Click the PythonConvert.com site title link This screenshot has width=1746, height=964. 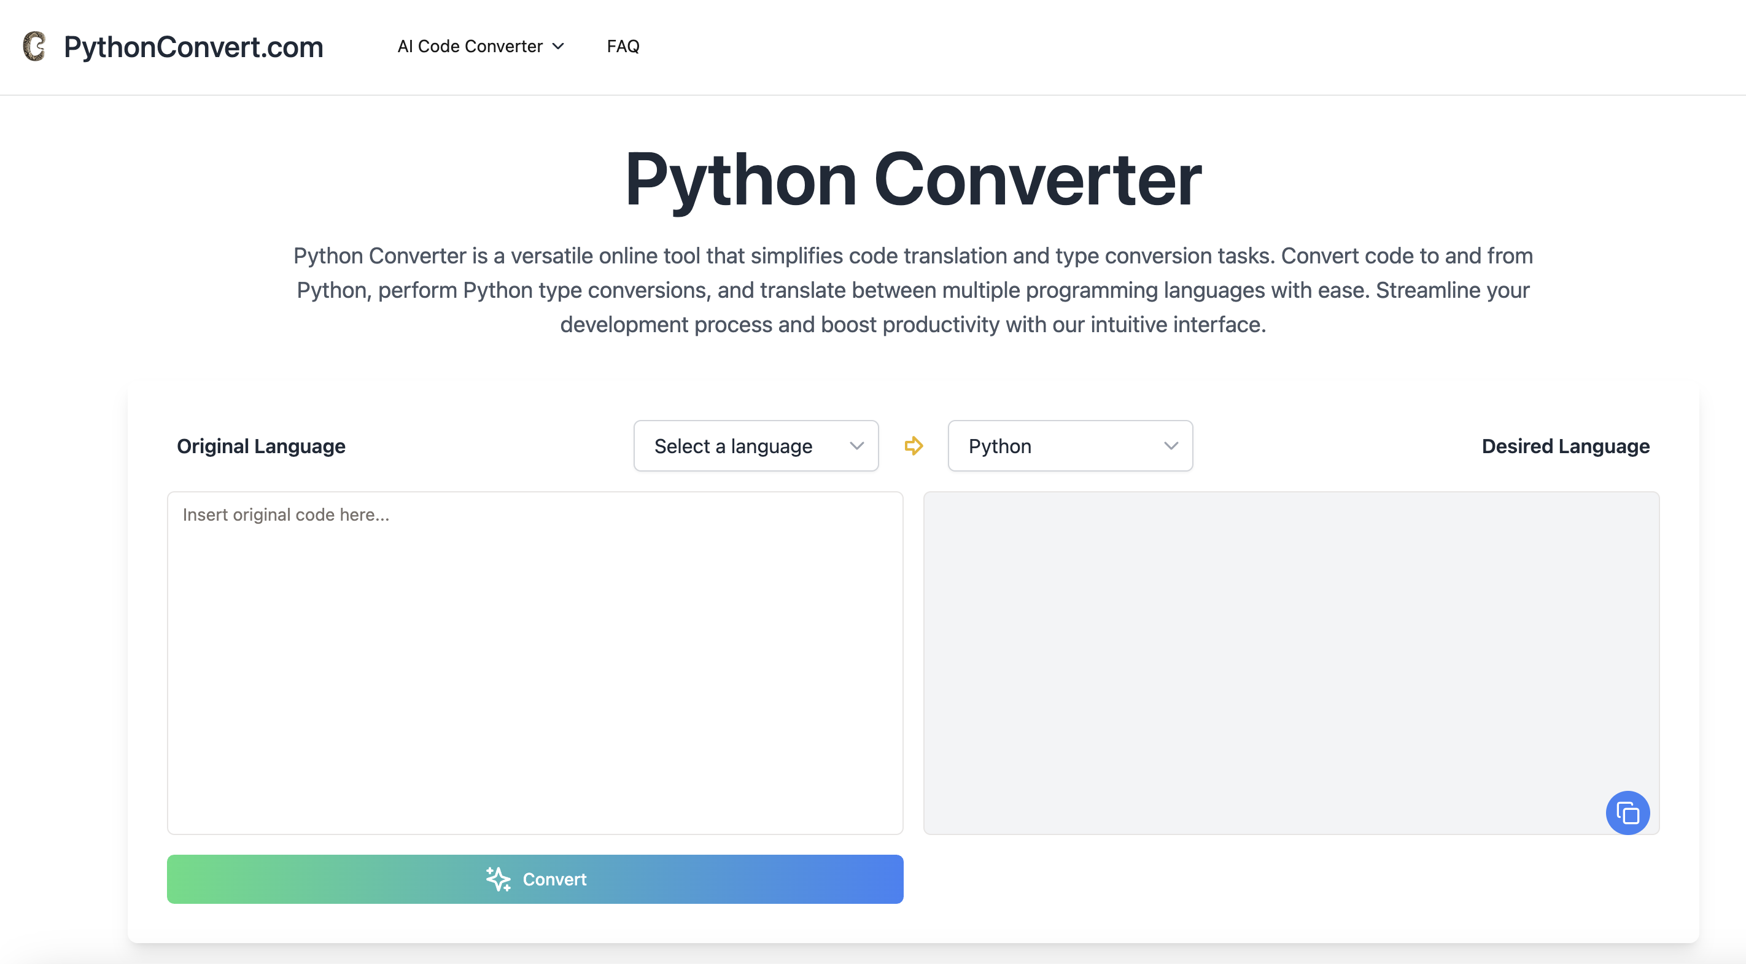pyautogui.click(x=193, y=47)
